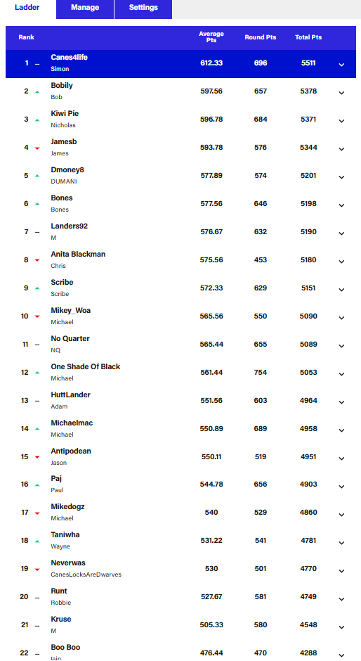The height and width of the screenshot is (661, 361).
Task: Open the Settings tab
Action: click(x=143, y=8)
